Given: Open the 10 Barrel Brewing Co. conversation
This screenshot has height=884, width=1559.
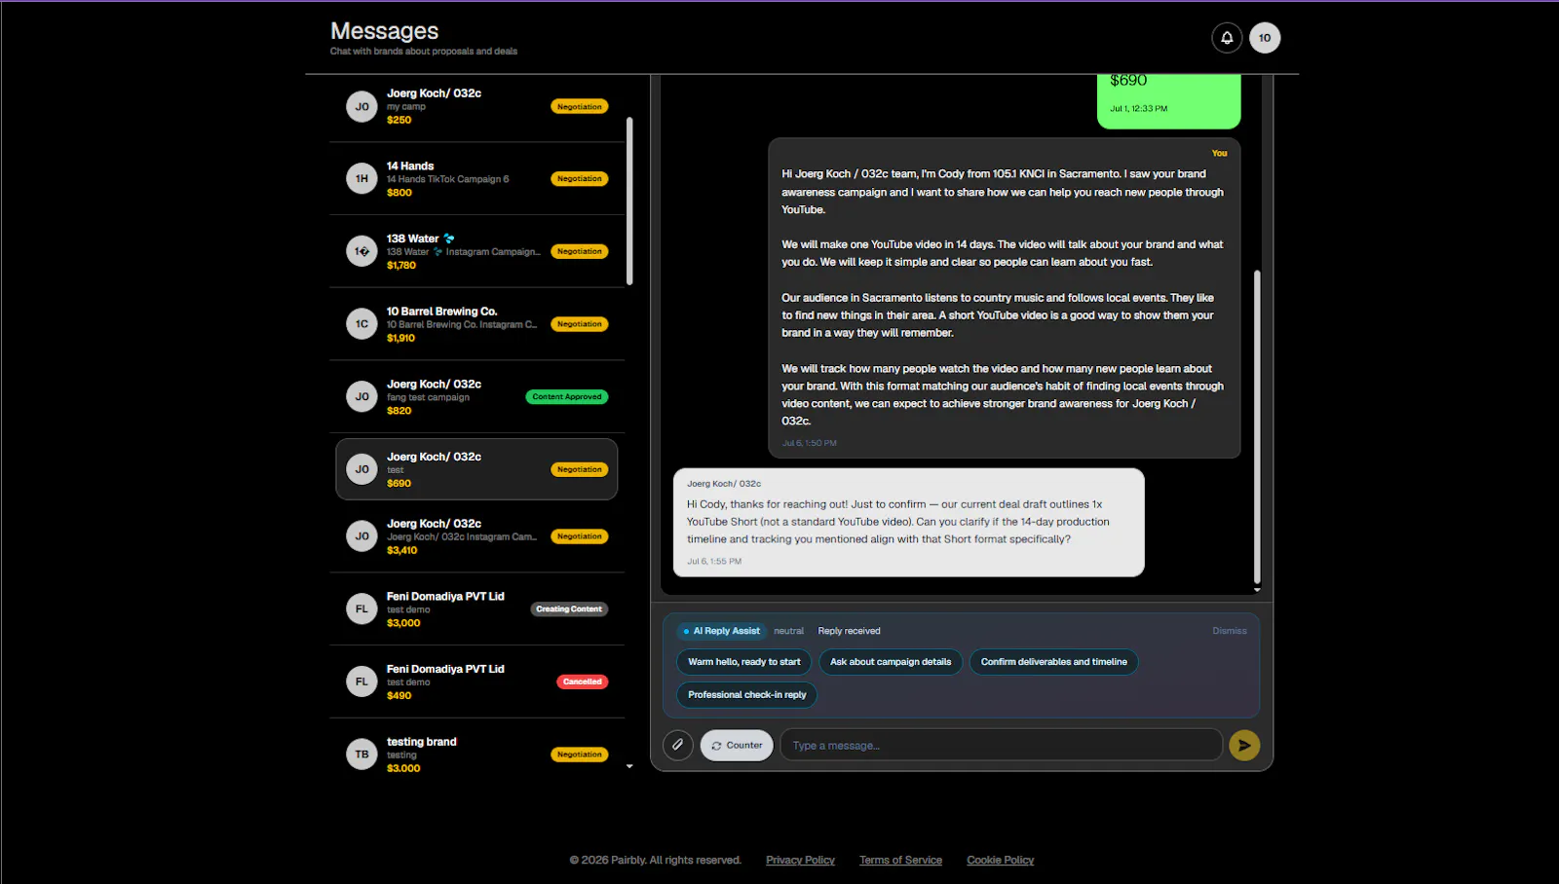Looking at the screenshot, I should [477, 324].
